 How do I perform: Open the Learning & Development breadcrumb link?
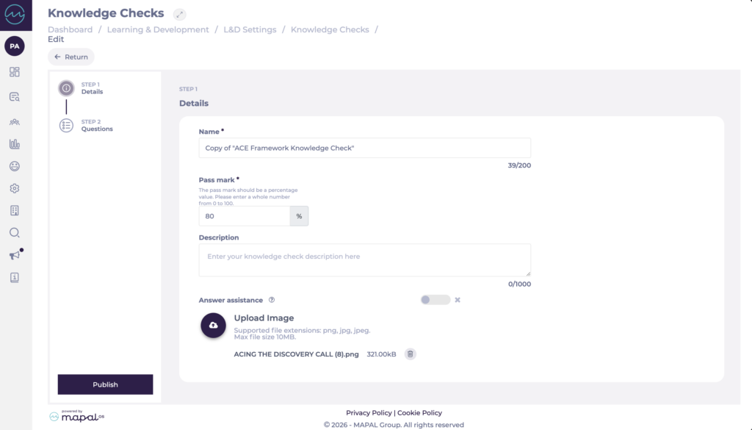coord(158,29)
